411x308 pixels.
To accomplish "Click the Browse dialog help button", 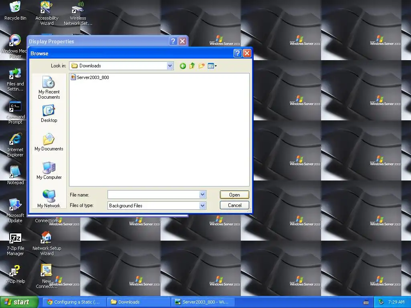I will (238, 53).
